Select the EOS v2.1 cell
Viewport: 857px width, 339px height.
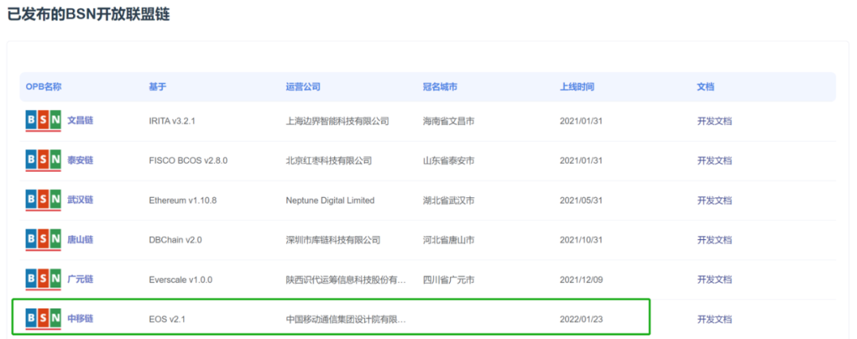(x=167, y=318)
